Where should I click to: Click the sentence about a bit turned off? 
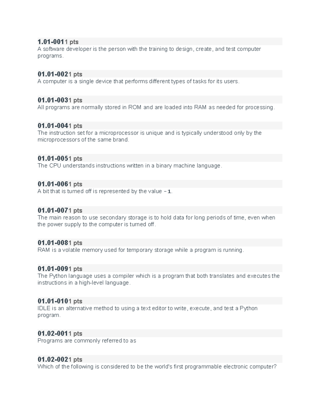[105, 191]
